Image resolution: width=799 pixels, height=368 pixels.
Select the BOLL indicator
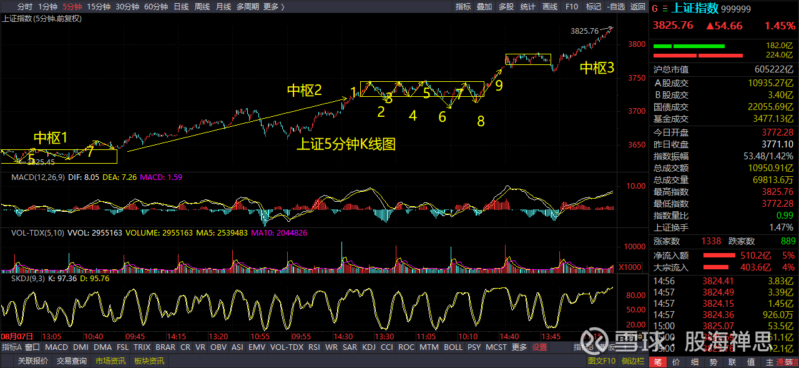click(x=454, y=347)
